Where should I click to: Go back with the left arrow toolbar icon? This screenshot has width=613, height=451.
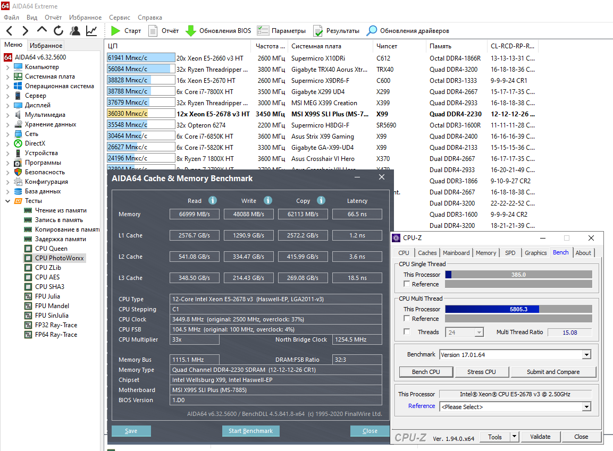coord(10,30)
